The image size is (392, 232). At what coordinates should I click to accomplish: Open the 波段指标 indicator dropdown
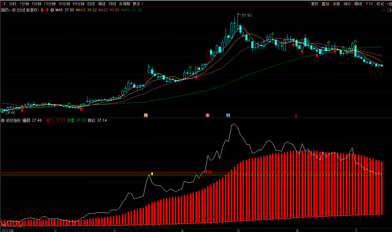3,120
